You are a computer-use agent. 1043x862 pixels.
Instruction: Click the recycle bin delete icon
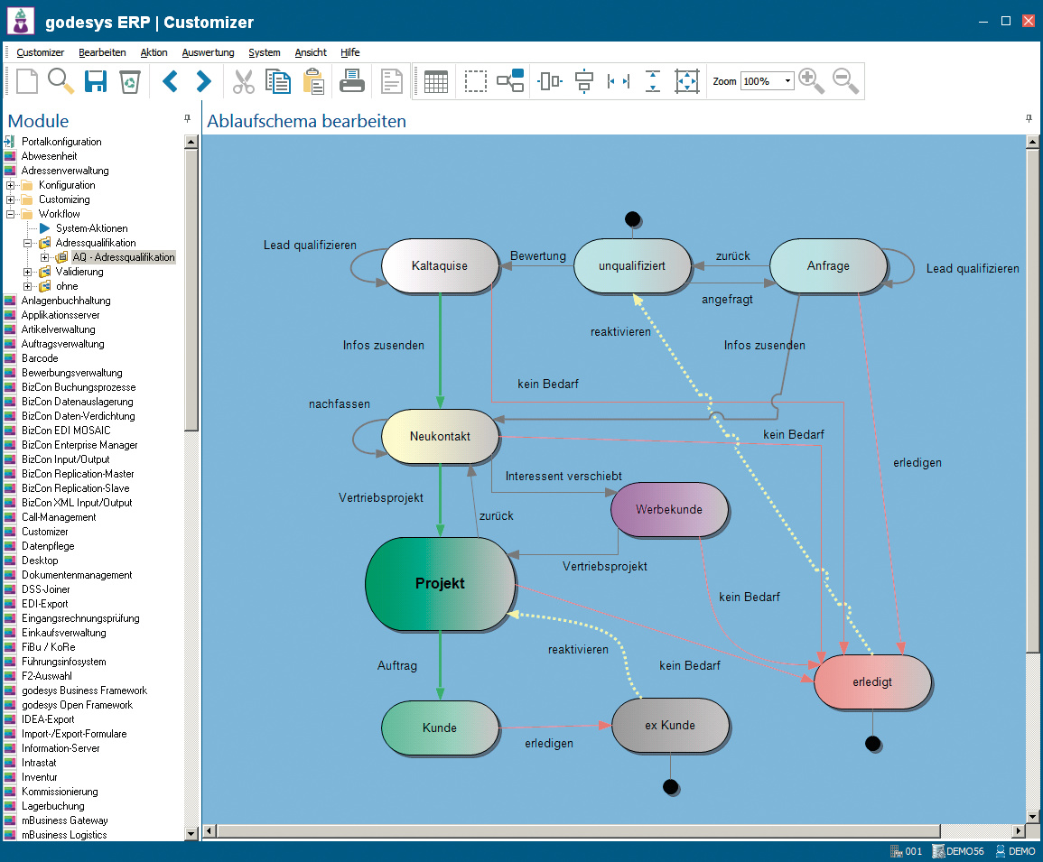(130, 81)
